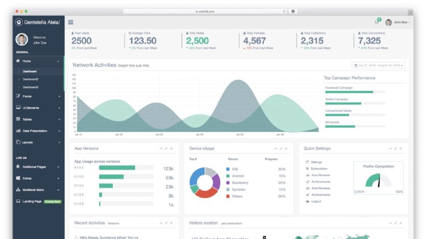Open App Versions panel settings wrench

point(167,149)
